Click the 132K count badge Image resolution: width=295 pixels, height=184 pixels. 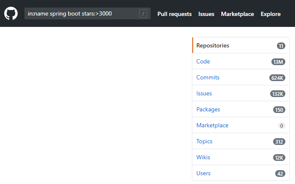pyautogui.click(x=277, y=94)
